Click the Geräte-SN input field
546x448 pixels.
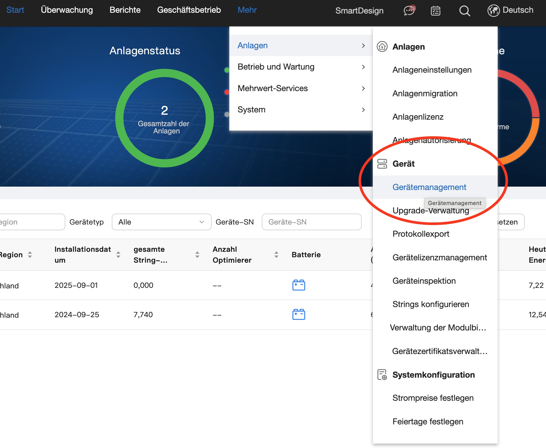311,222
